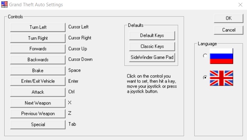Click the Enter/Exit Vehicle button

tap(38, 81)
